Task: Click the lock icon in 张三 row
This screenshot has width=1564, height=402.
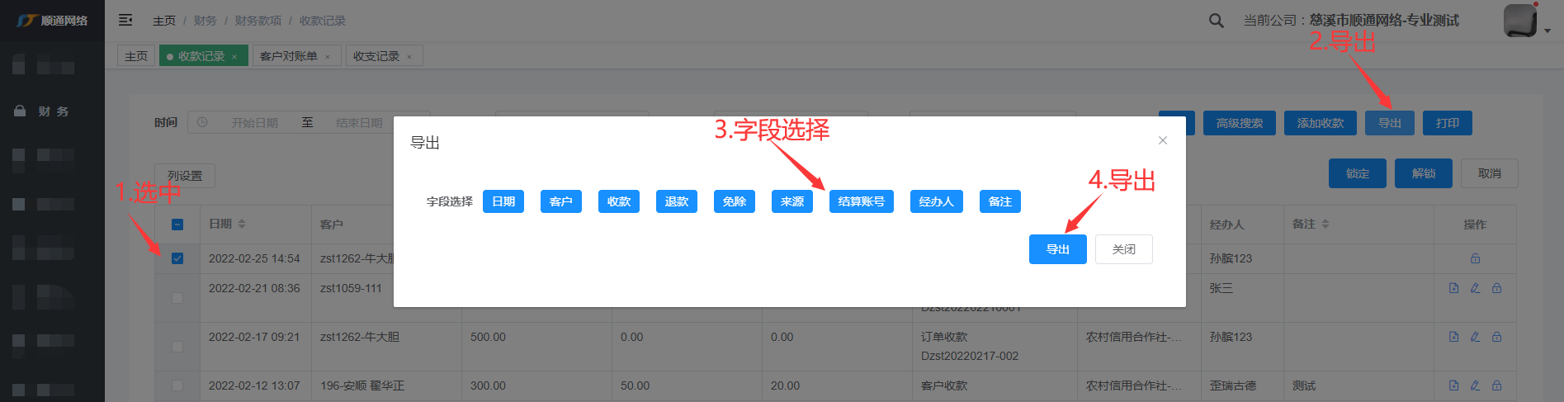Action: (1496, 288)
